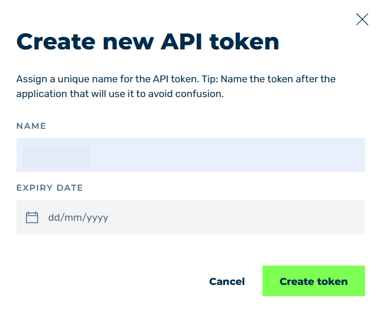Click the NAME field label
This screenshot has width=381, height=319.
[x=31, y=126]
